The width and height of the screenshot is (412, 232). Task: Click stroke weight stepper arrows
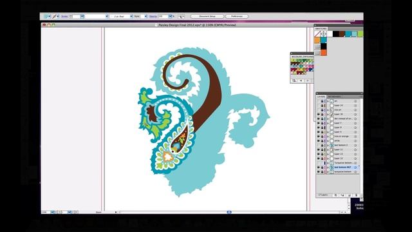point(71,16)
